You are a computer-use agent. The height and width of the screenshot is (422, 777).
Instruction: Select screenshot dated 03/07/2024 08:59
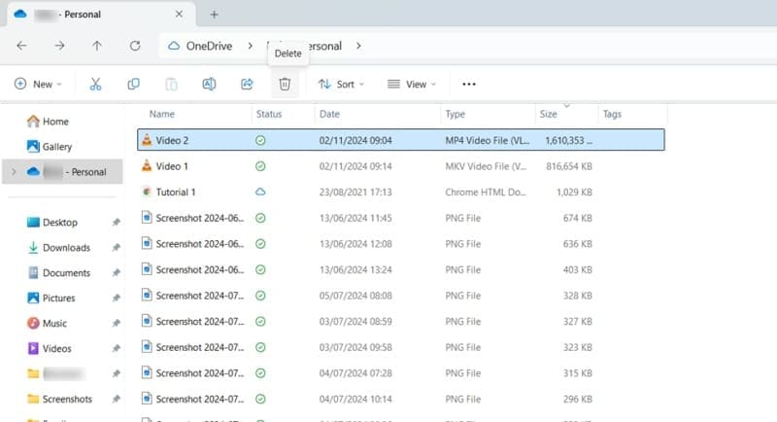[401, 321]
